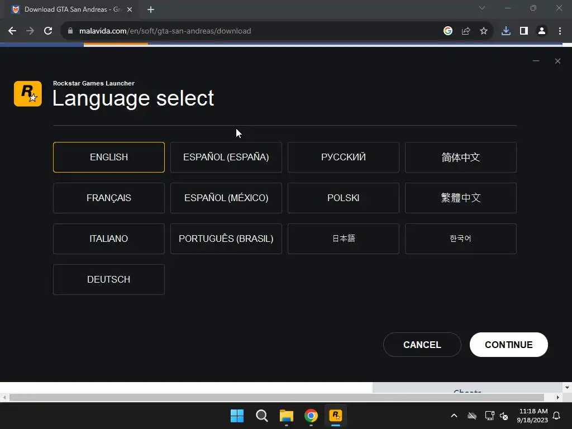
Task: Open File Explorer from taskbar
Action: (x=287, y=416)
